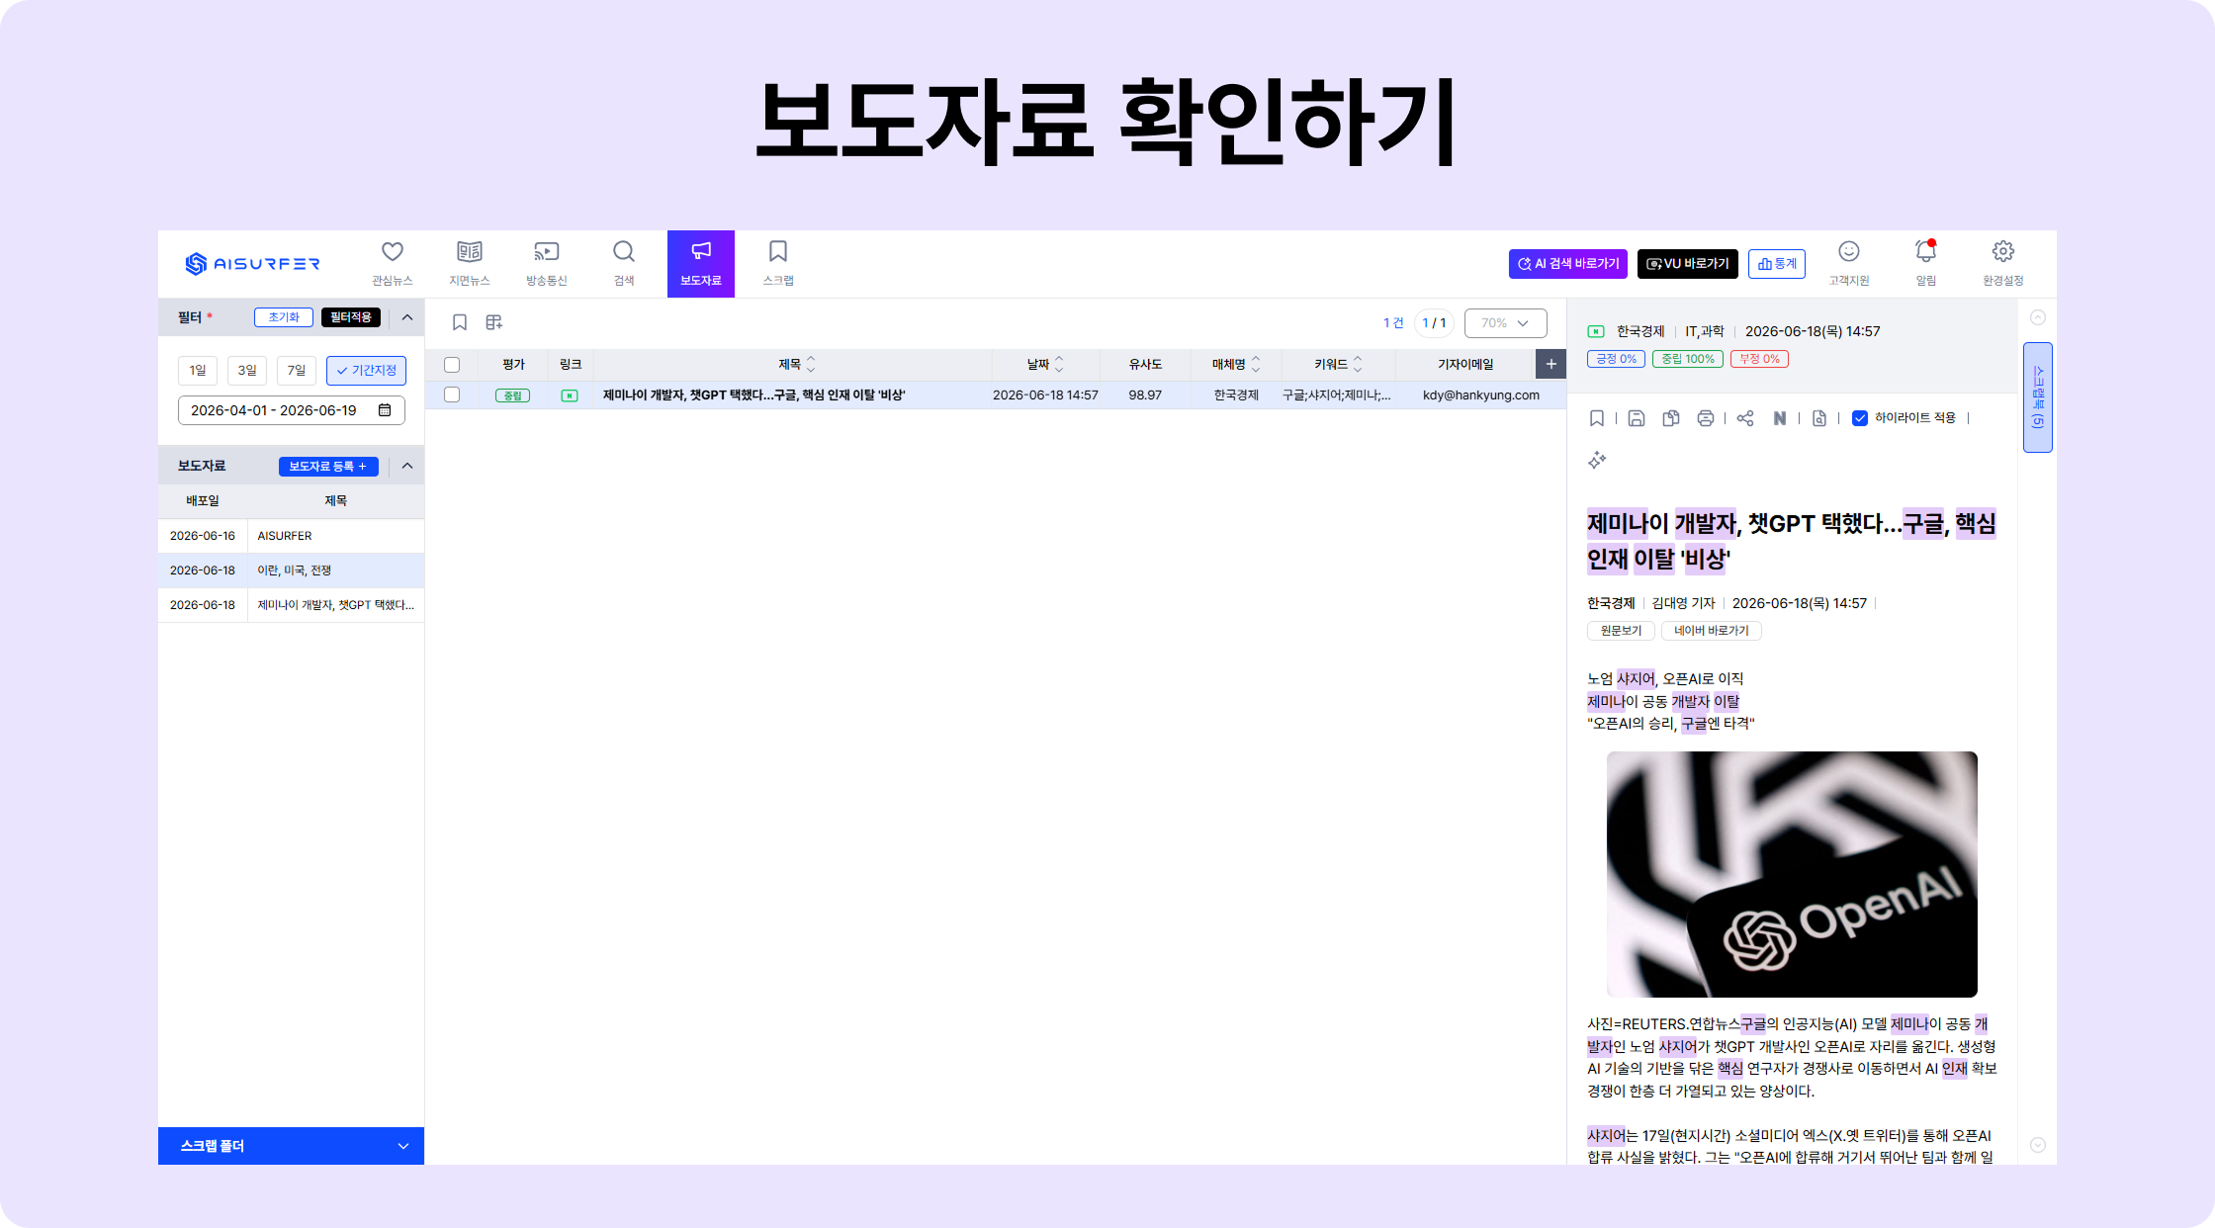Click the save disk icon in article toolbar
Viewport: 2215px width, 1228px height.
[1637, 418]
